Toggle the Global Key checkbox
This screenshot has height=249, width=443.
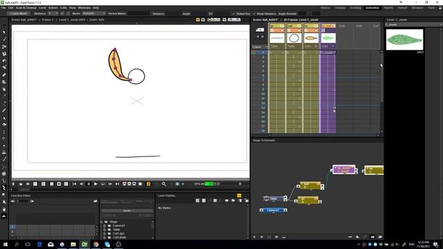pyautogui.click(x=233, y=14)
